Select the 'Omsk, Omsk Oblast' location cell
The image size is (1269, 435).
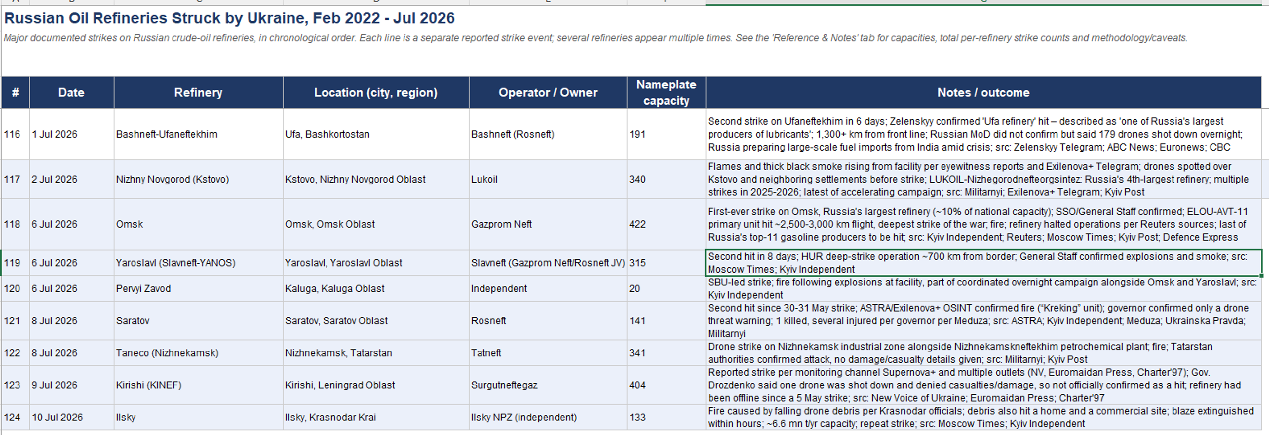376,224
